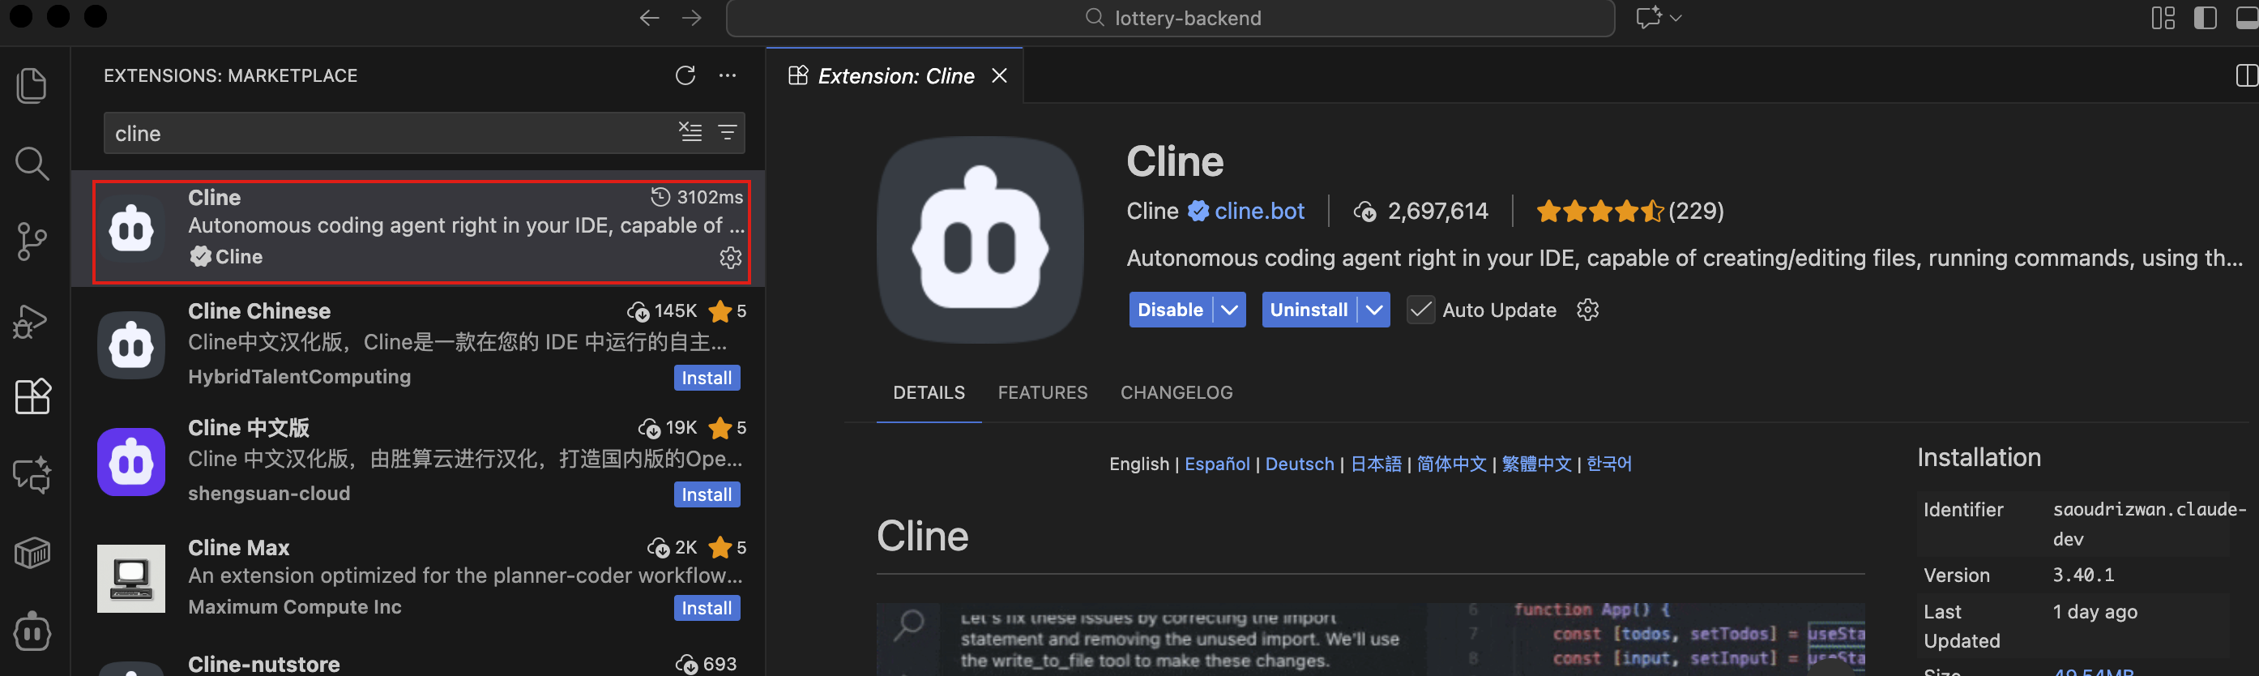Open the container box view in activity bar

(x=32, y=552)
